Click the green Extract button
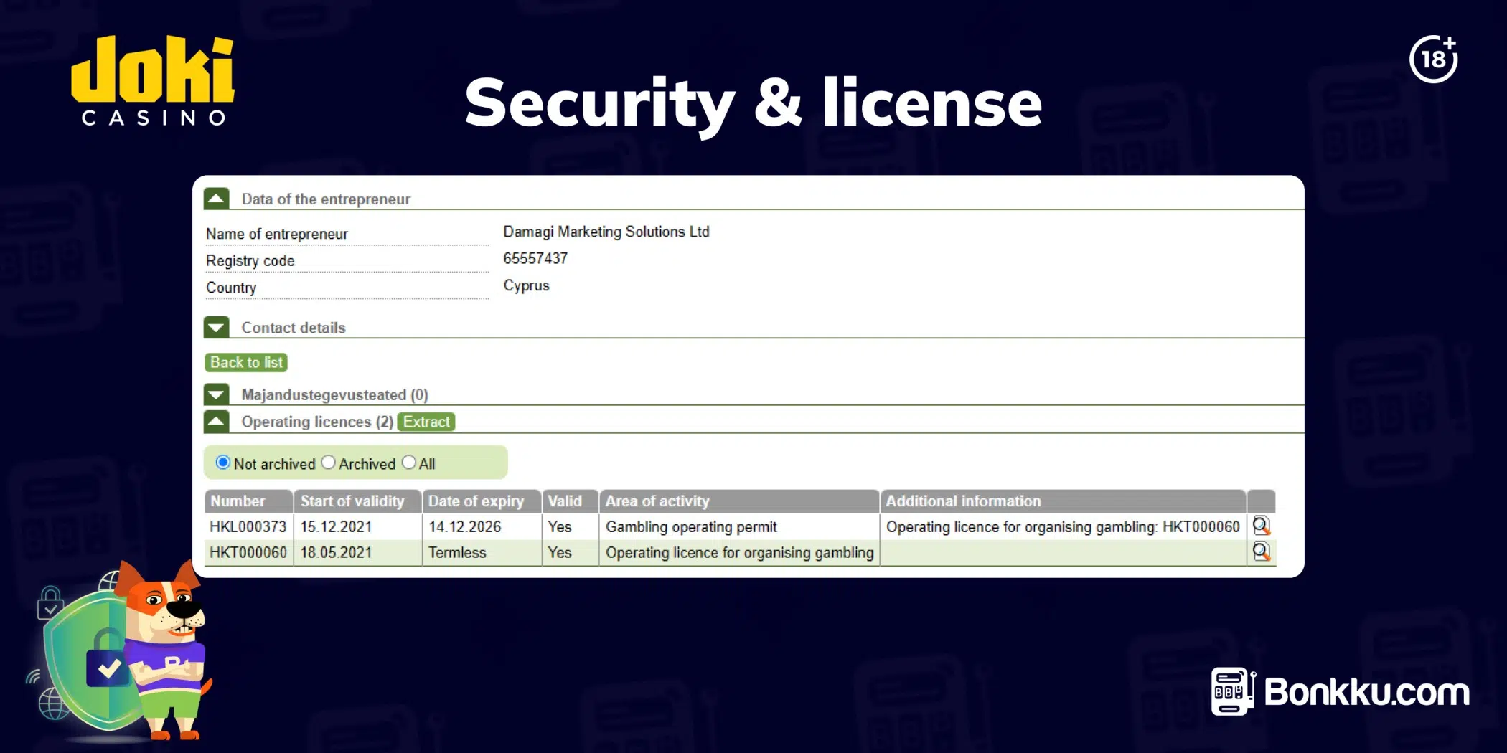This screenshot has height=753, width=1507. tap(426, 422)
